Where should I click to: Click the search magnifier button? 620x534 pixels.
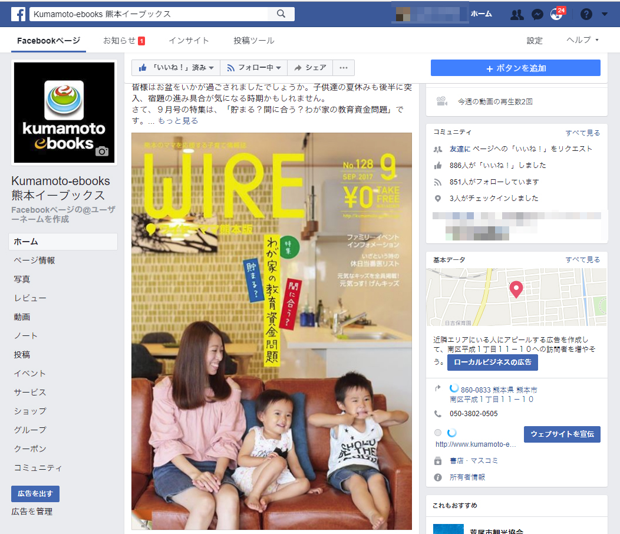coord(281,14)
